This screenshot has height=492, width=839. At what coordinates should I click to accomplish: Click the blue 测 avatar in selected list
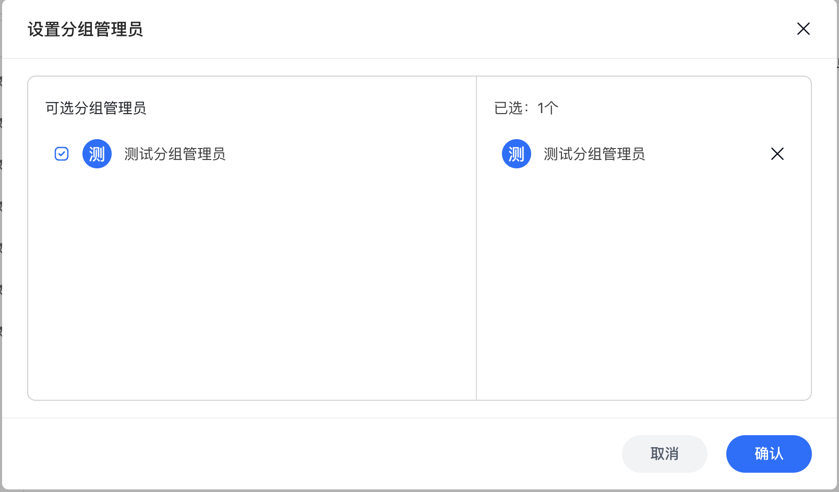point(517,154)
